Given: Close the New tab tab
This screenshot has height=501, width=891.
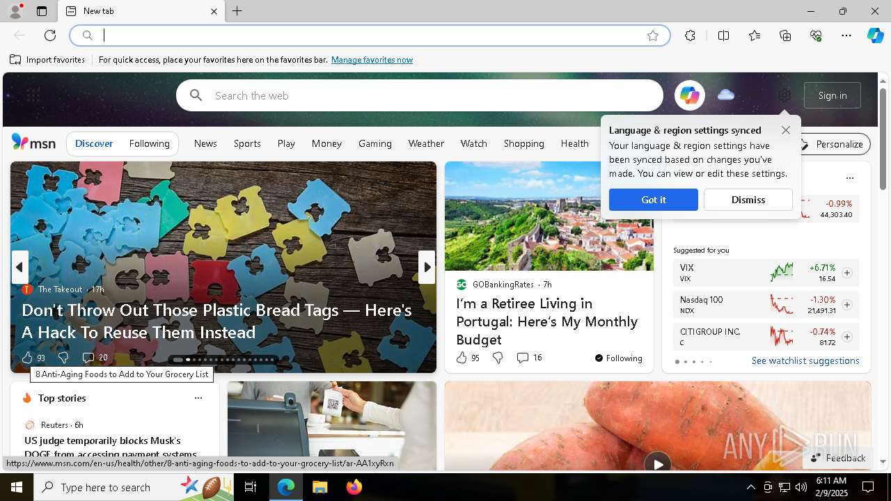Looking at the screenshot, I should pyautogui.click(x=214, y=11).
